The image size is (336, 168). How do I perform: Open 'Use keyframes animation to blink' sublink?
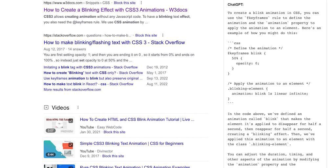click(x=93, y=78)
